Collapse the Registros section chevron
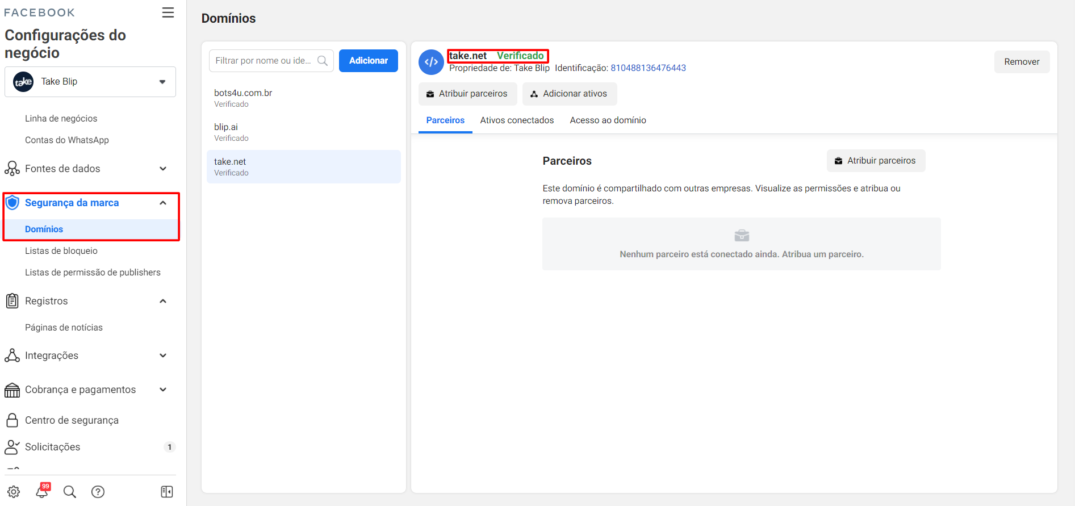1075x506 pixels. tap(163, 301)
